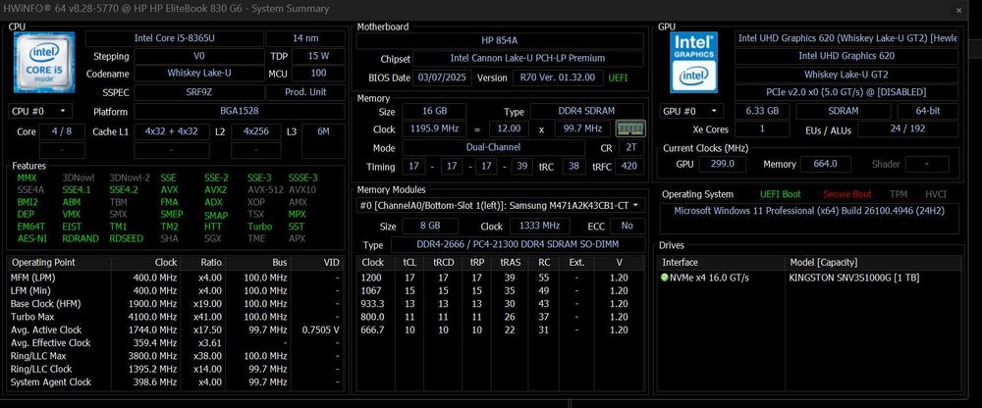The image size is (982, 408).
Task: Click the Prod. Unit field
Action: 305,92
